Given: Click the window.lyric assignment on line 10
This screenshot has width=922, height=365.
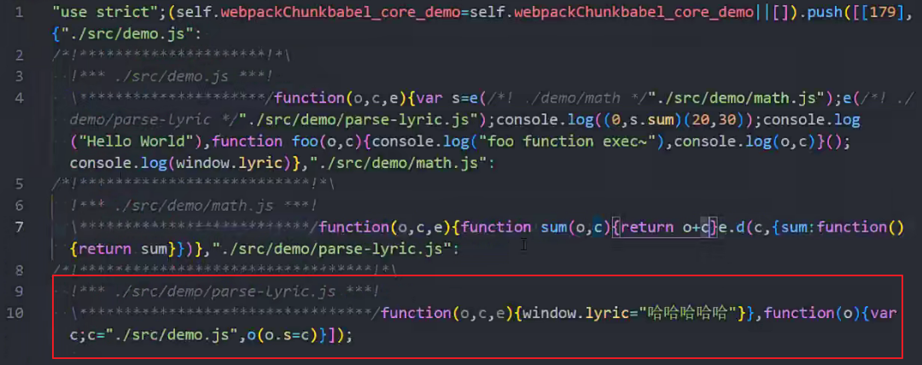Looking at the screenshot, I should [575, 313].
